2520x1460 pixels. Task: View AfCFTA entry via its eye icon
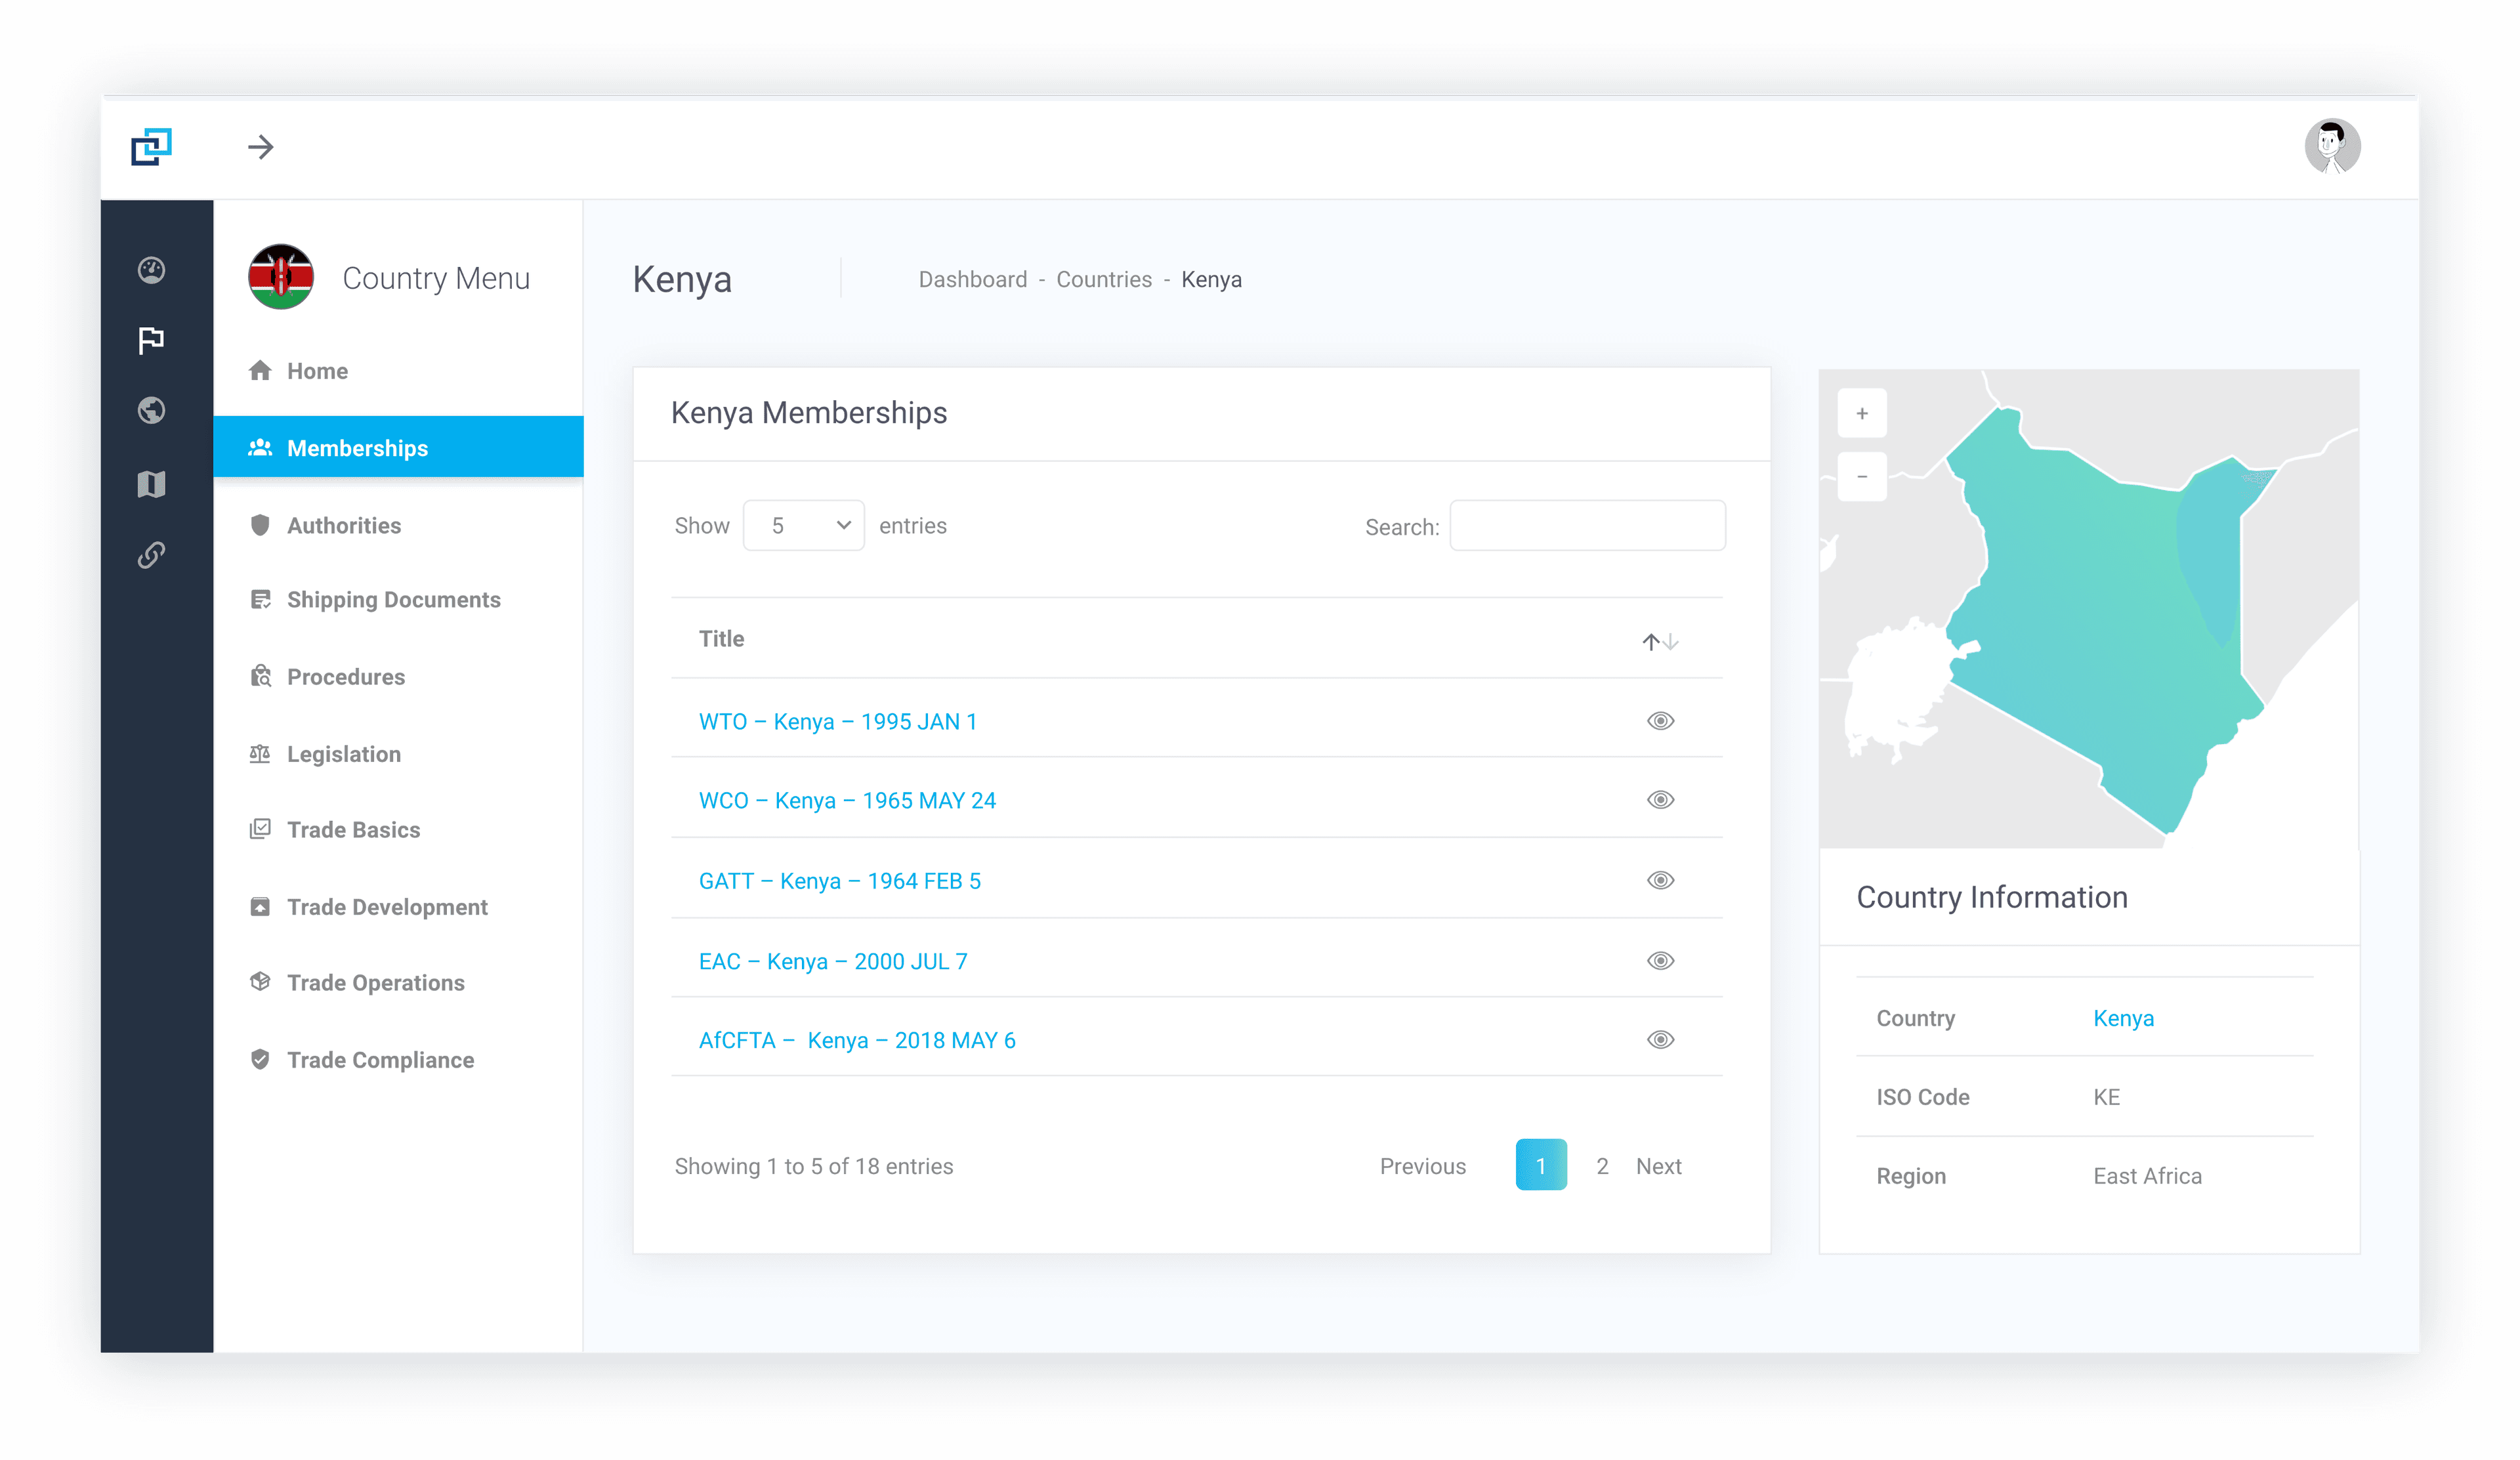click(1660, 1040)
